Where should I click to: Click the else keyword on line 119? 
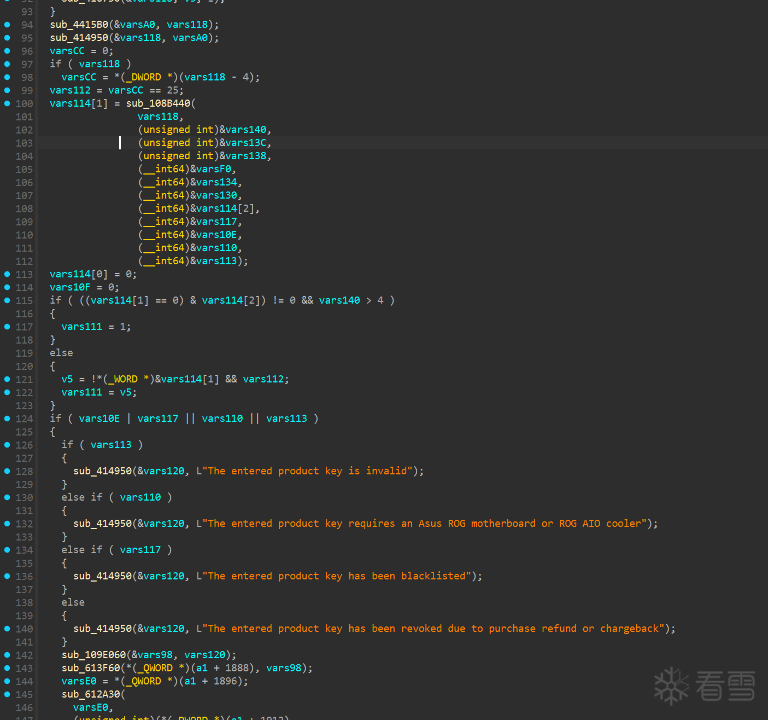point(61,353)
